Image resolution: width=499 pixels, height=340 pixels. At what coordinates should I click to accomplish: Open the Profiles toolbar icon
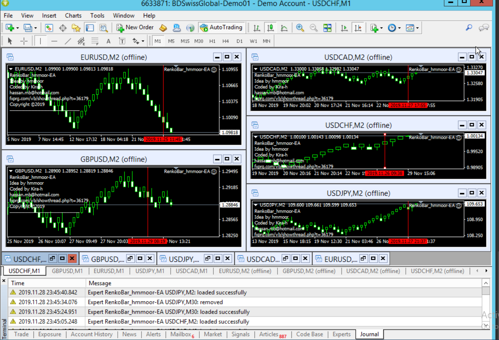(28, 28)
